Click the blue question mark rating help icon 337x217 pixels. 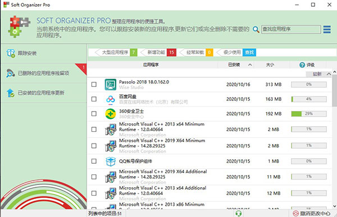point(302,65)
